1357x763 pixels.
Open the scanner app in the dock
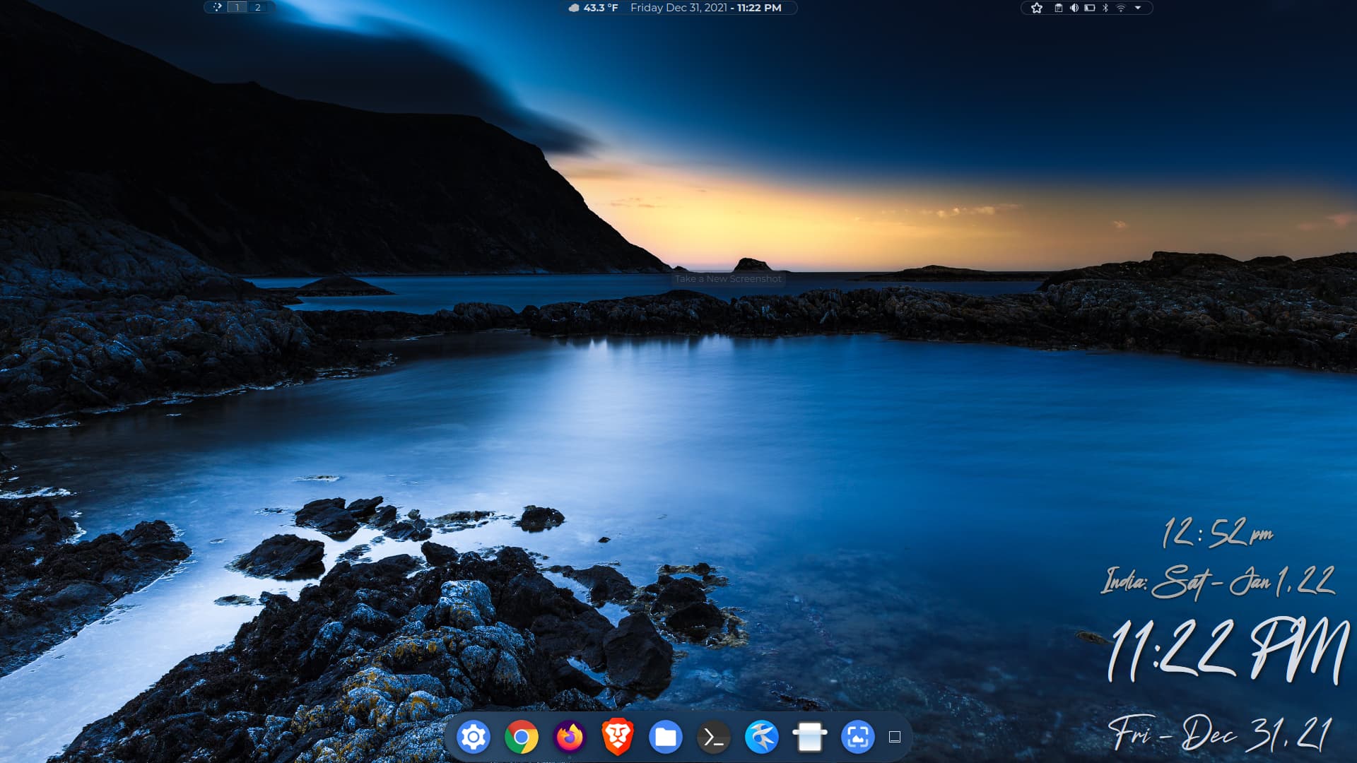(x=810, y=737)
